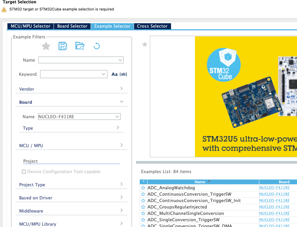Image resolution: width=297 pixels, height=227 pixels.
Task: Select the ADC_AnalogWatchdog example row
Action: (171, 188)
